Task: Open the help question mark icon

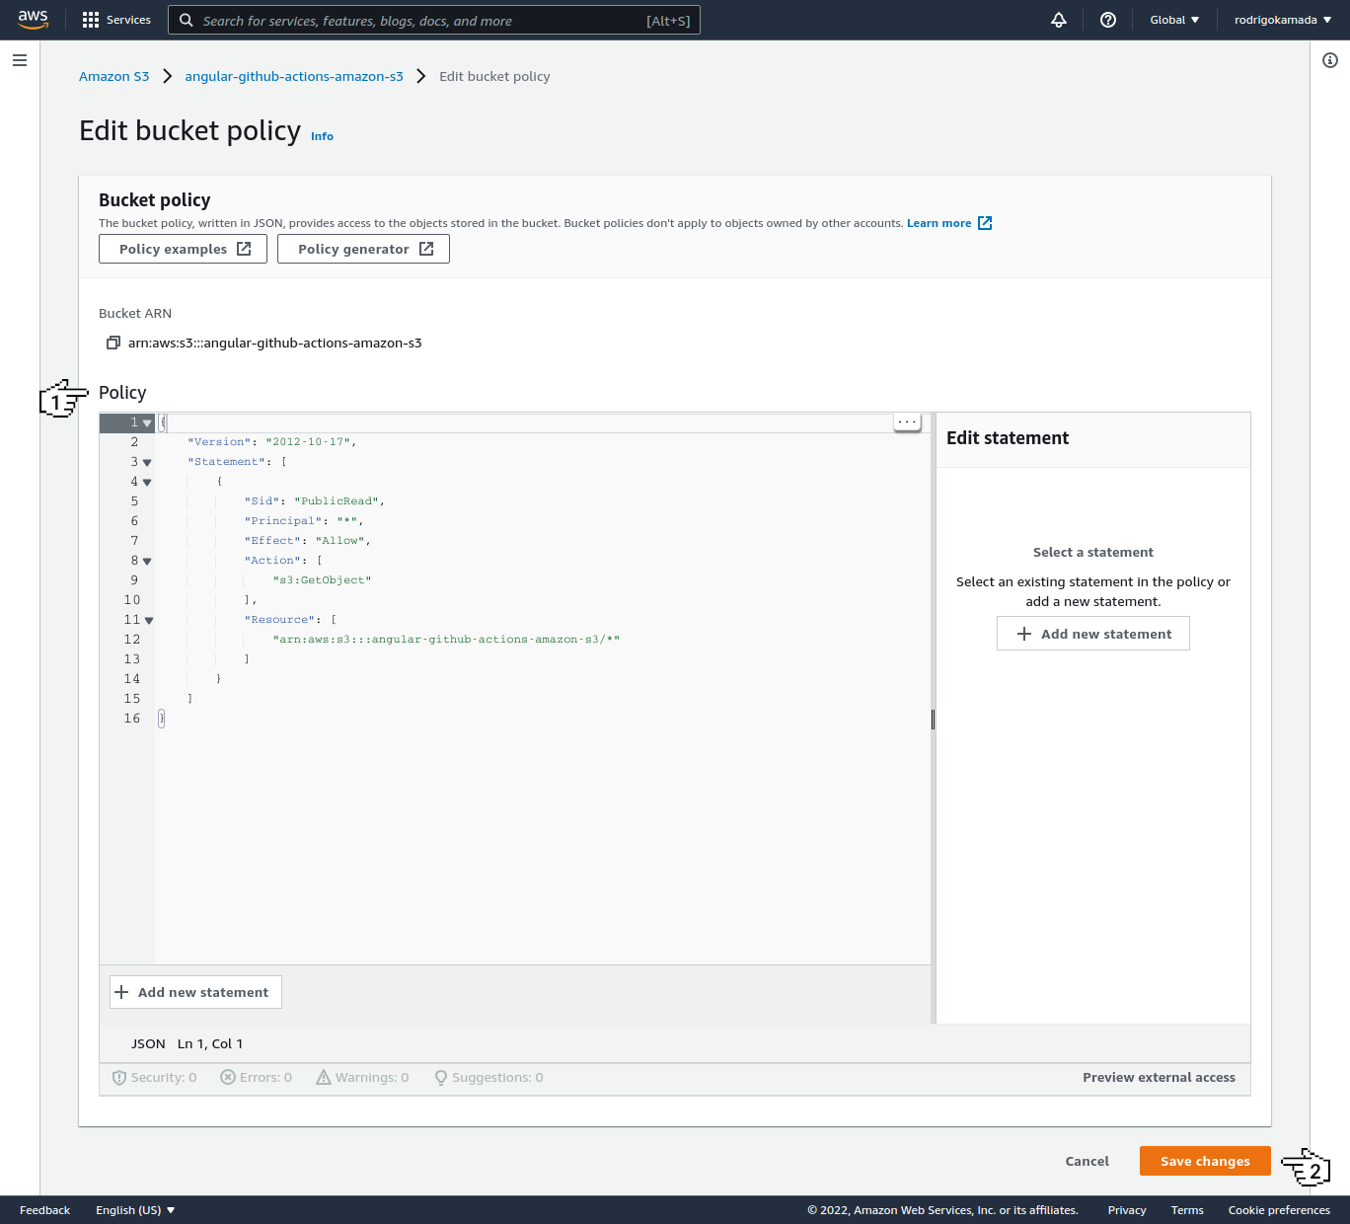Action: tap(1107, 20)
